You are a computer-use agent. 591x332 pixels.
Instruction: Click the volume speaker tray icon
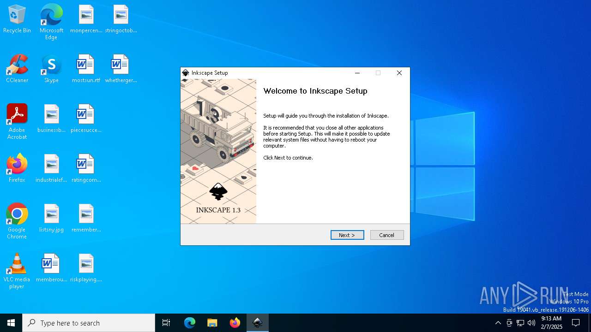531,323
